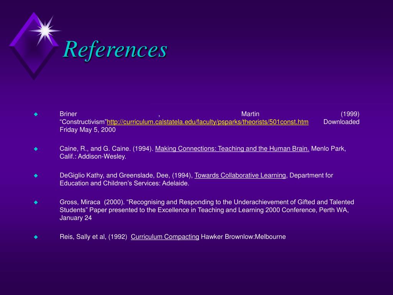Click the author name 'Briner'
The width and height of the screenshot is (393, 295).
pyautogui.click(x=68, y=114)
